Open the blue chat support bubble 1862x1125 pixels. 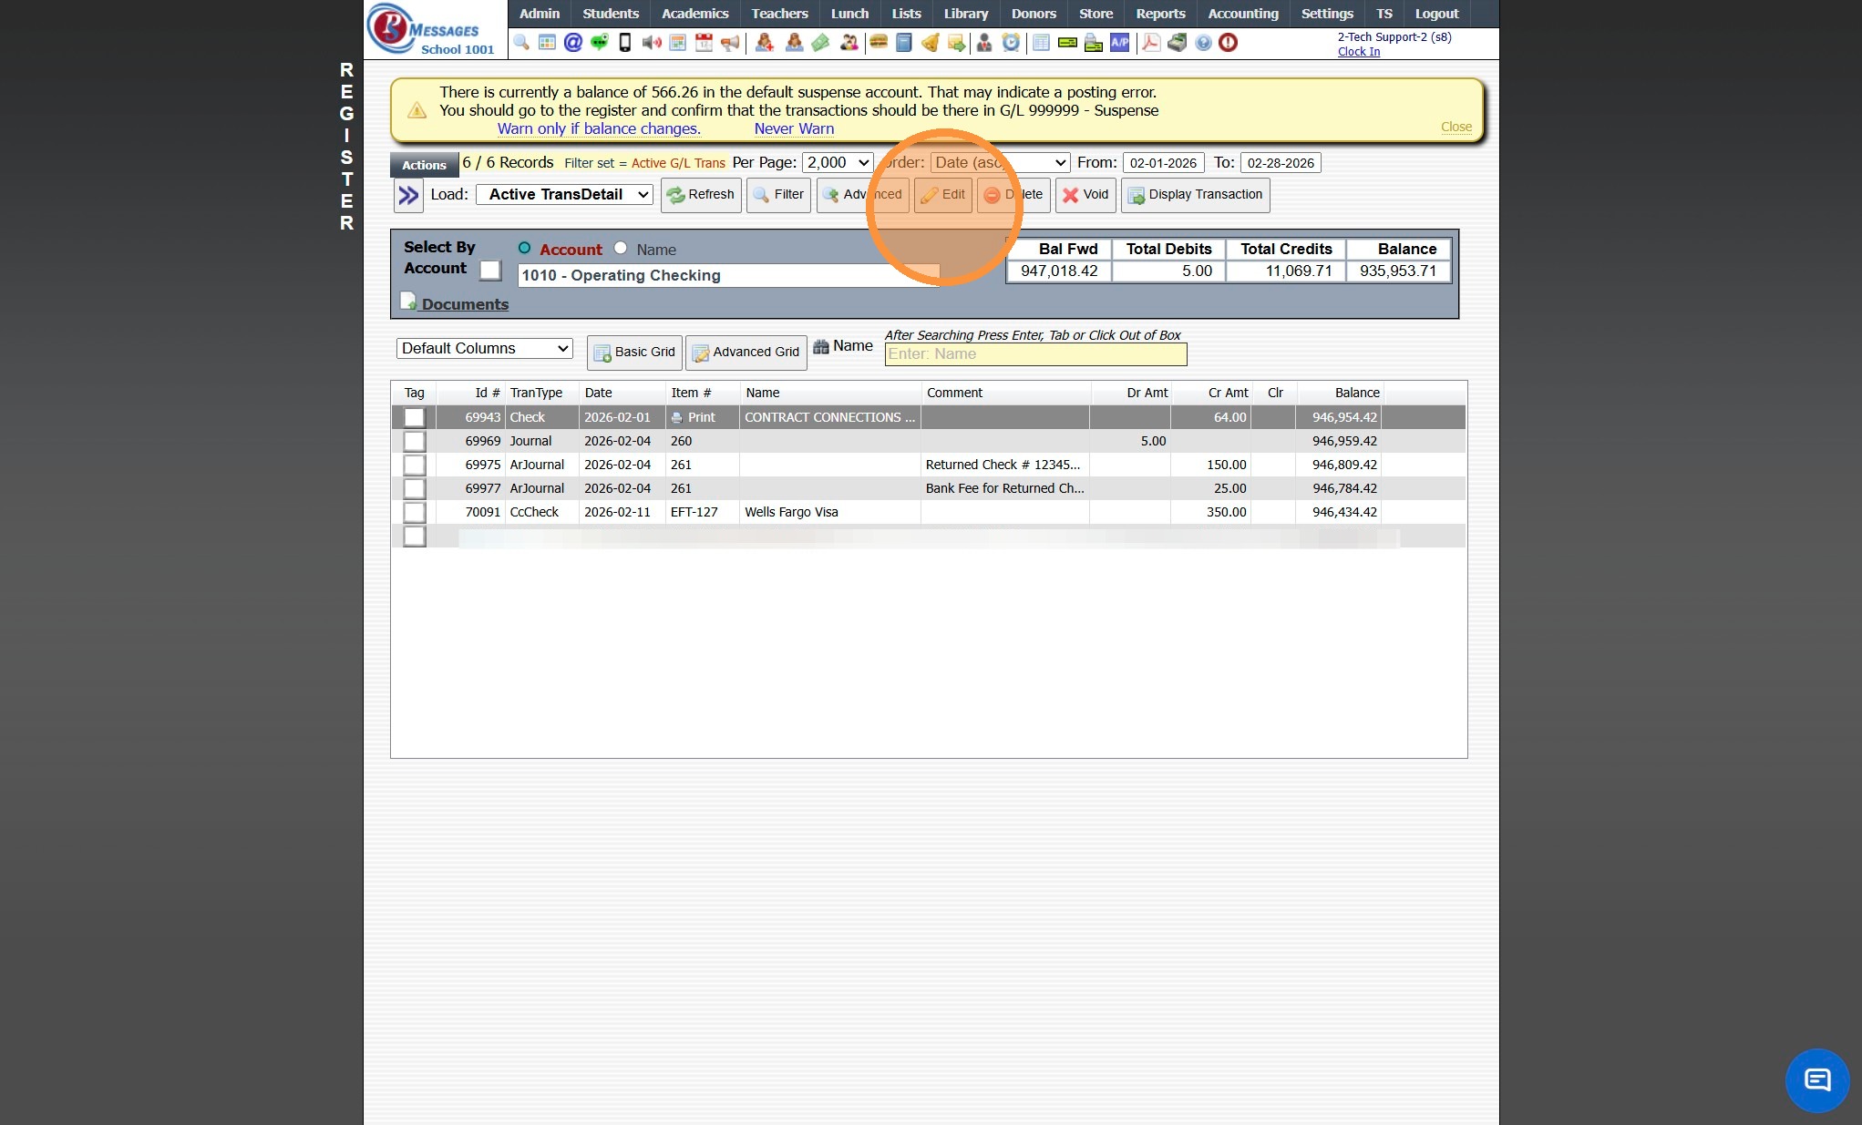(1817, 1080)
